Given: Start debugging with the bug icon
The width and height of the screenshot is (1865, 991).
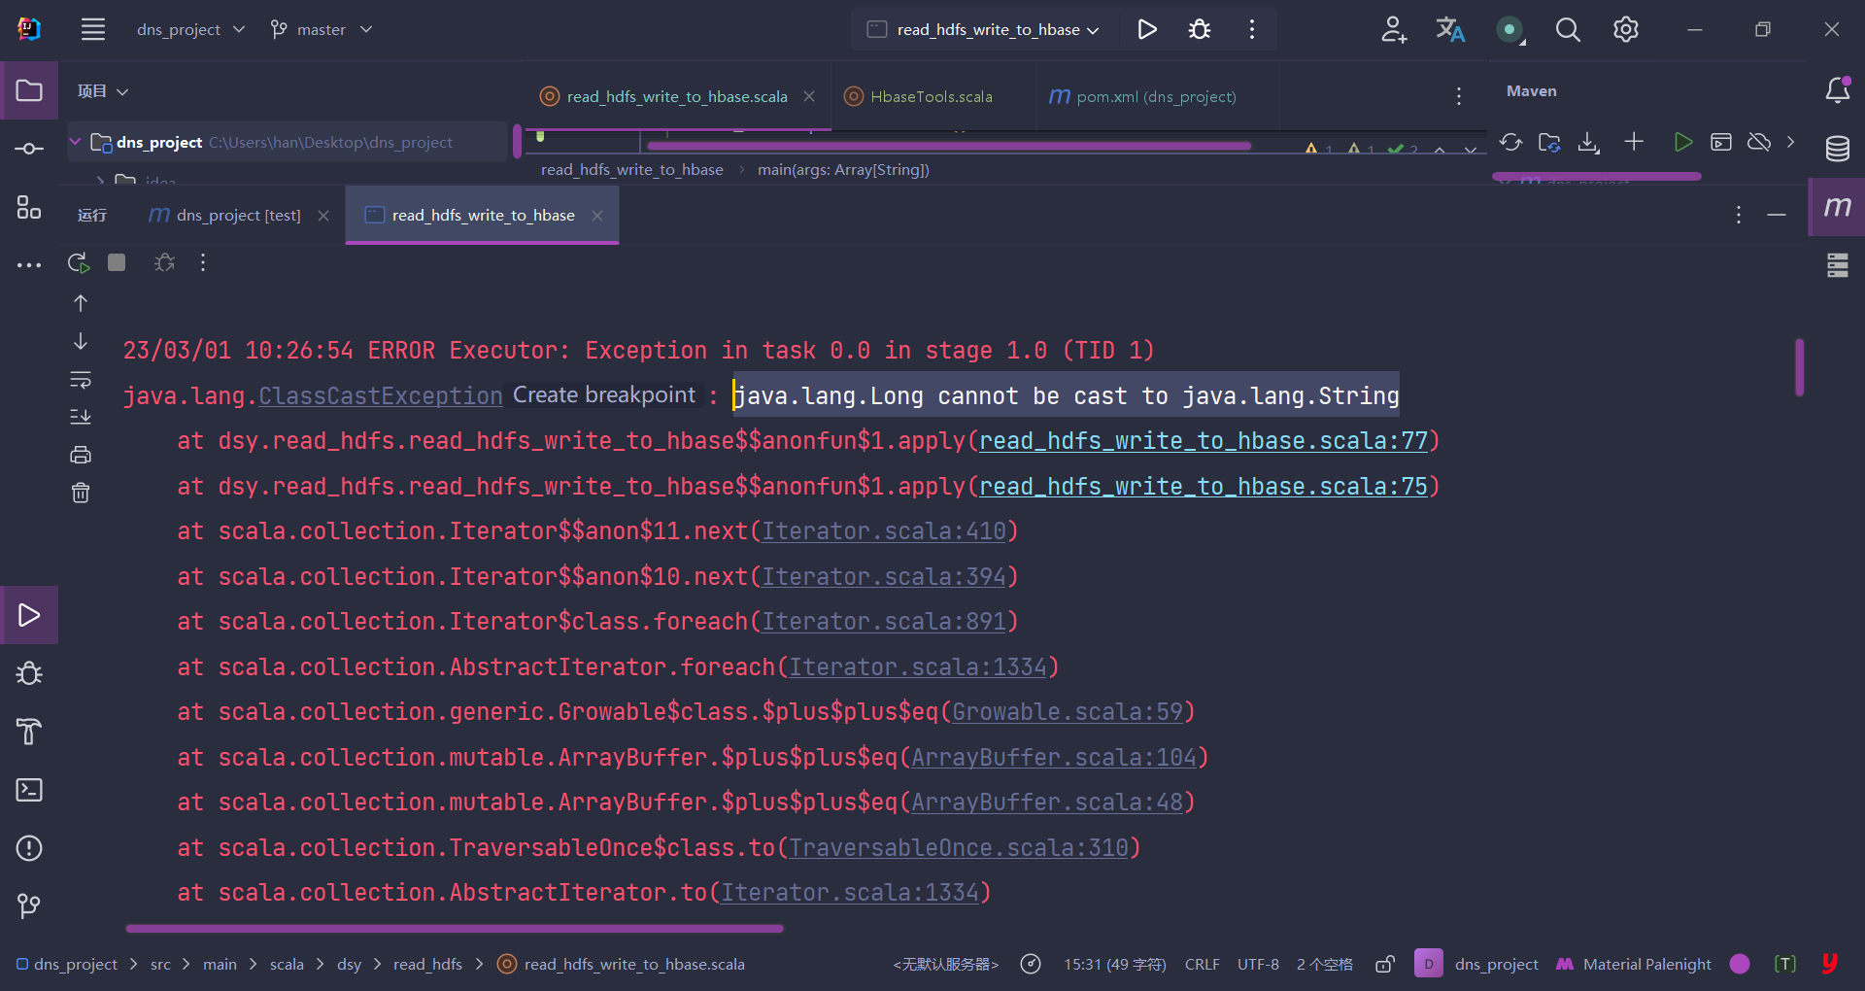Looking at the screenshot, I should 1200,29.
